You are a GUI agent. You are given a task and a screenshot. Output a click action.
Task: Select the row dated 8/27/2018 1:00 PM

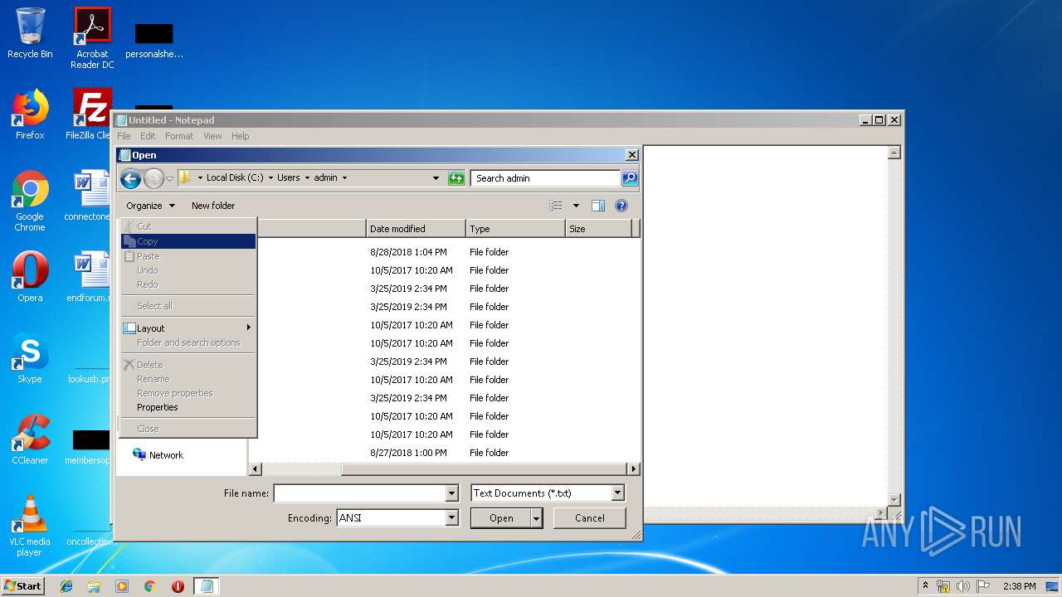click(x=444, y=453)
